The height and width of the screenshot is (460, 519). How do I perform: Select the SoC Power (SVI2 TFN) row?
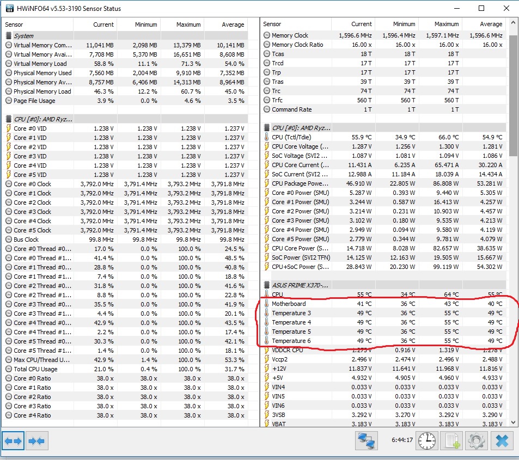[x=383, y=257]
